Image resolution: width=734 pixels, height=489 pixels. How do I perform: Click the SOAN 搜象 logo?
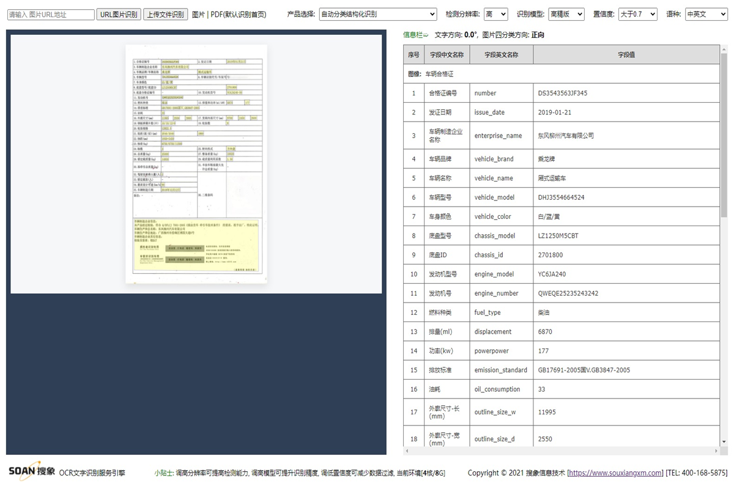point(32,472)
